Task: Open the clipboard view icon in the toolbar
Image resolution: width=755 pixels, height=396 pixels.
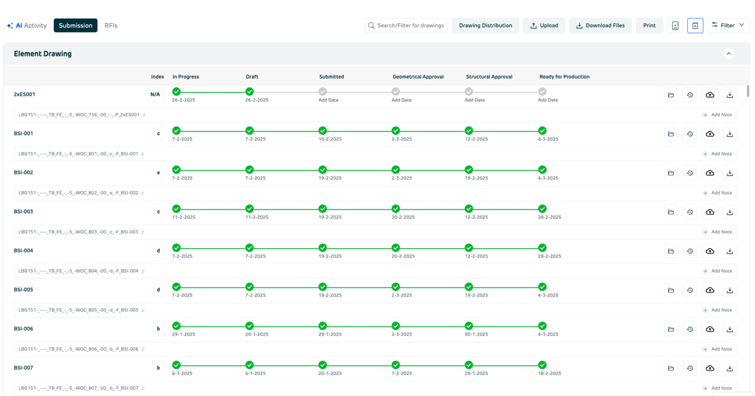Action: [x=695, y=25]
